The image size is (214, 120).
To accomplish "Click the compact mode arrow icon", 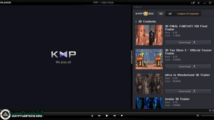I will [199, 3].
